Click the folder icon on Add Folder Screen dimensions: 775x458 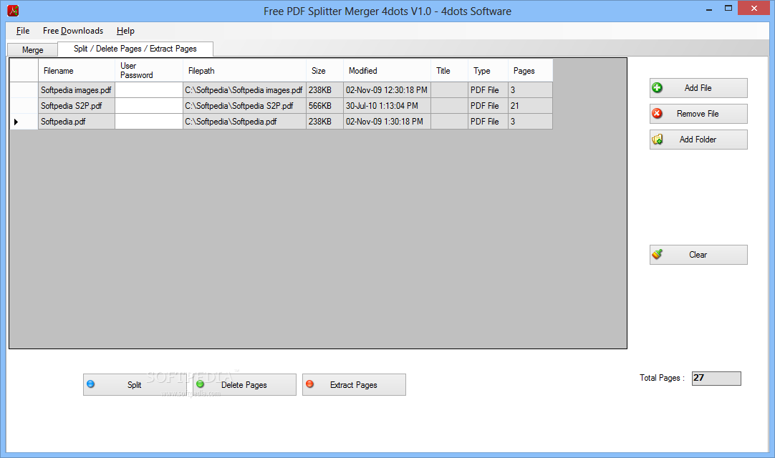tap(658, 140)
